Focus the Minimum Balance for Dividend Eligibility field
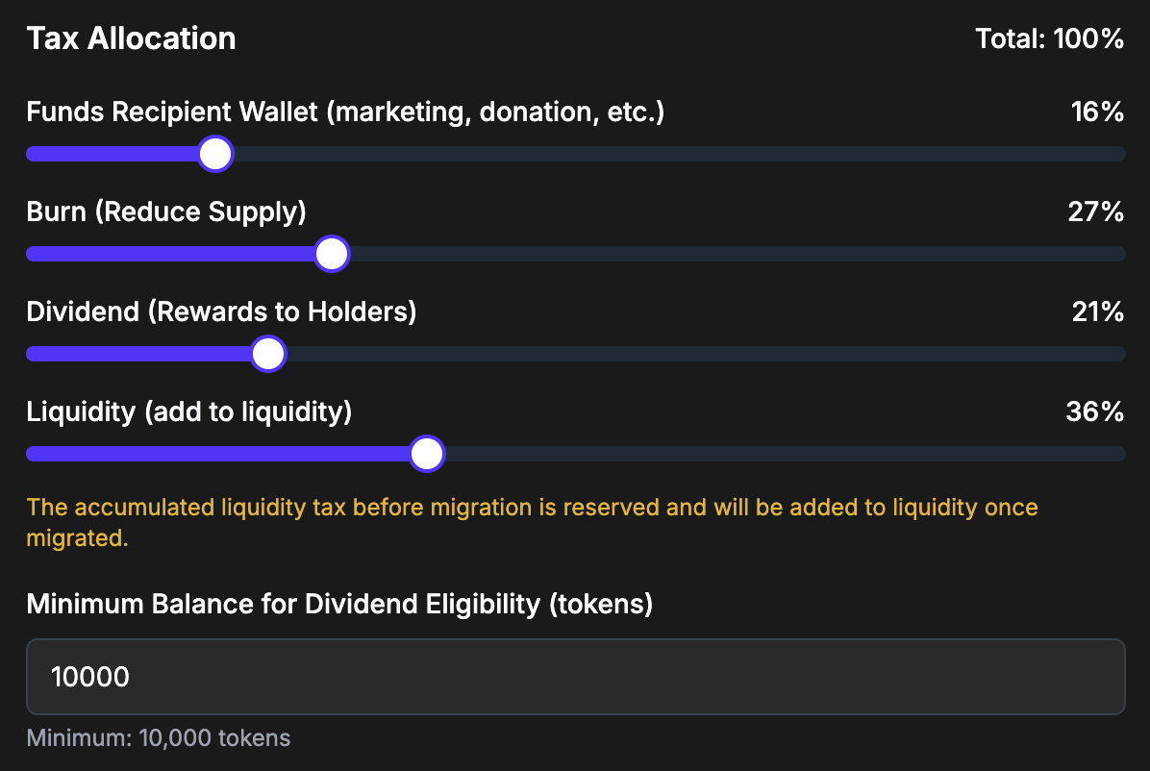The width and height of the screenshot is (1150, 771). pos(575,677)
